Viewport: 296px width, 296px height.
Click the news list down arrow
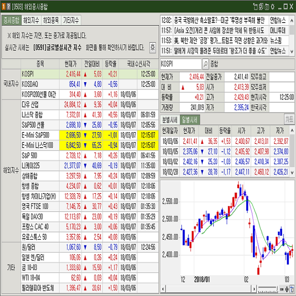click(292, 51)
